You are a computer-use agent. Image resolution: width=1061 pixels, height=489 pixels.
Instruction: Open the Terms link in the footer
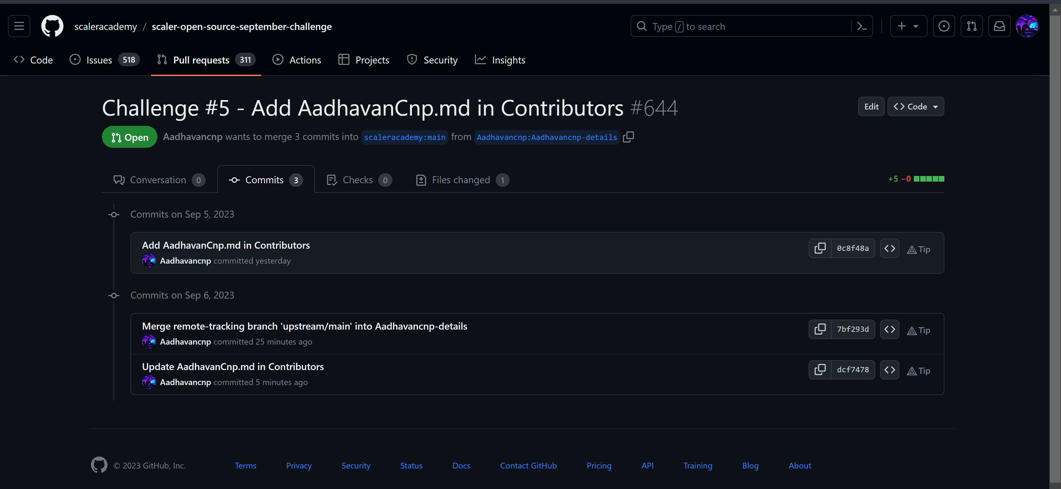(246, 465)
